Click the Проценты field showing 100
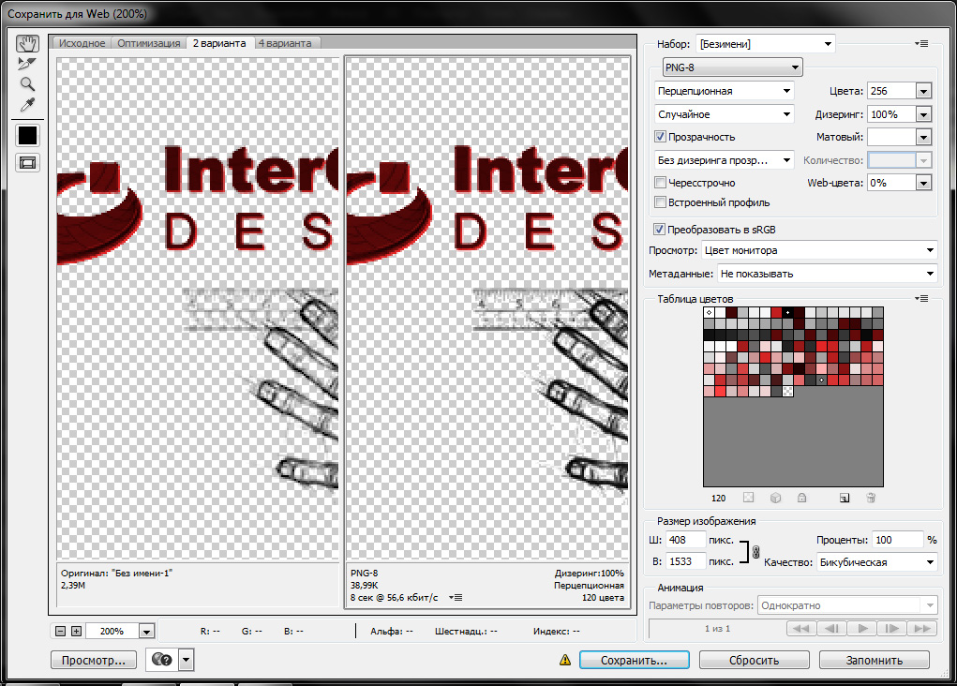 [x=897, y=540]
